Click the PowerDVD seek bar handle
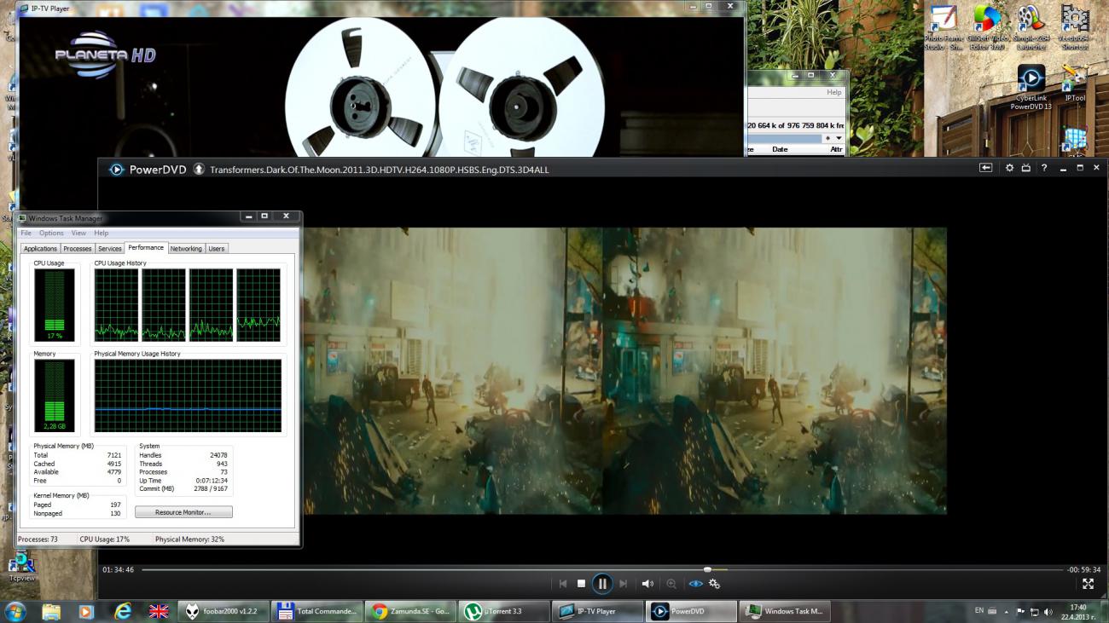1109x623 pixels. click(707, 569)
